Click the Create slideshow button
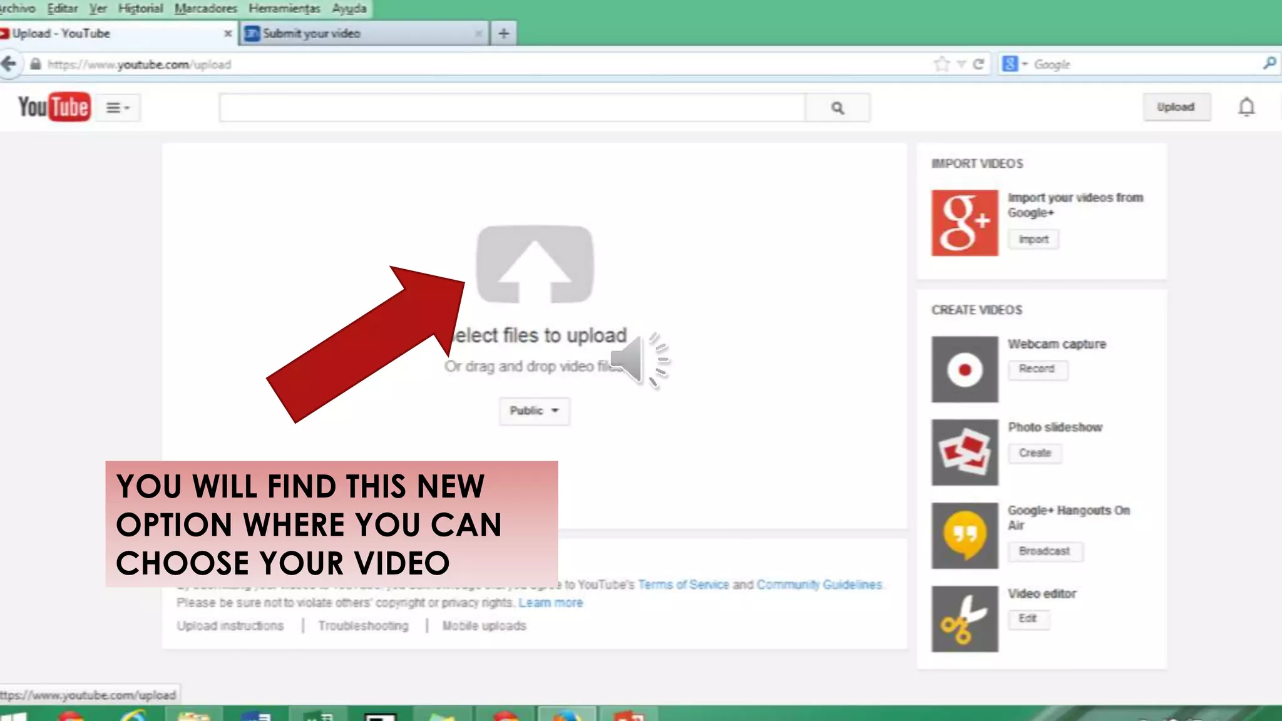Image resolution: width=1282 pixels, height=721 pixels. (1035, 453)
